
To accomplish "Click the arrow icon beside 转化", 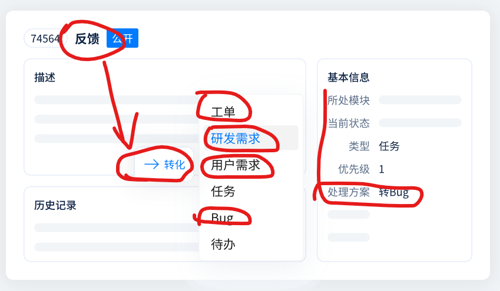I will [151, 165].
